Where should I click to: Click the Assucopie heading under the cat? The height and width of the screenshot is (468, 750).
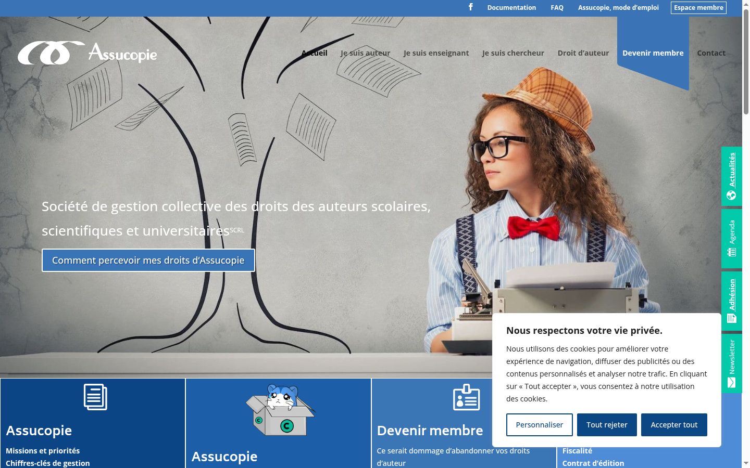[224, 457]
